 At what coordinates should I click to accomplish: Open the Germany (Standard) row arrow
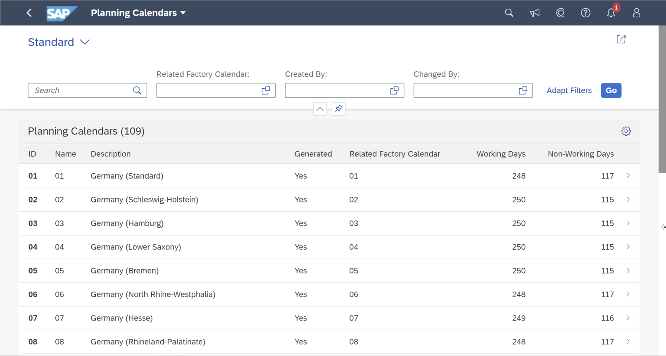pos(628,176)
